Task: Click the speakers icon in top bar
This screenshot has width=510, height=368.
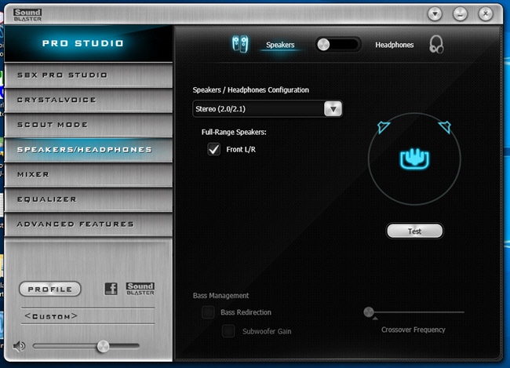Action: (240, 45)
